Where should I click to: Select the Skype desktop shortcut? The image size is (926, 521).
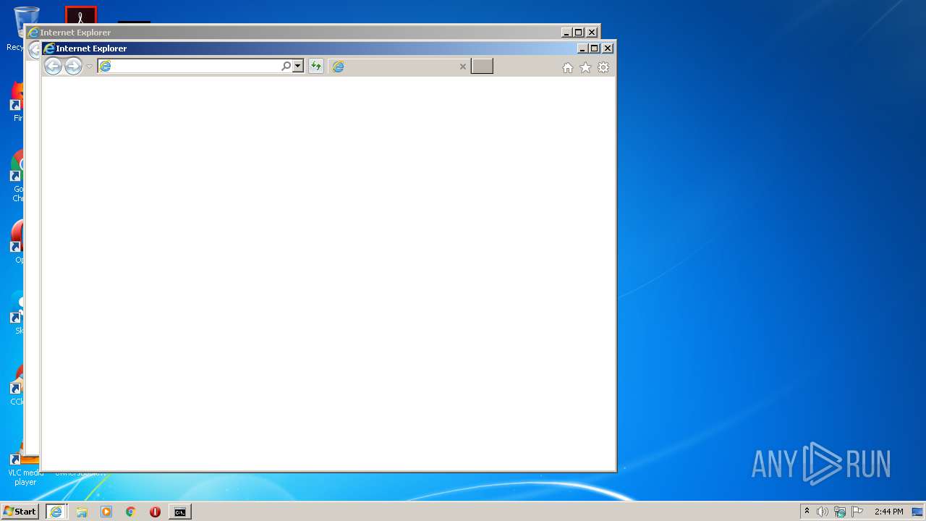click(x=17, y=313)
